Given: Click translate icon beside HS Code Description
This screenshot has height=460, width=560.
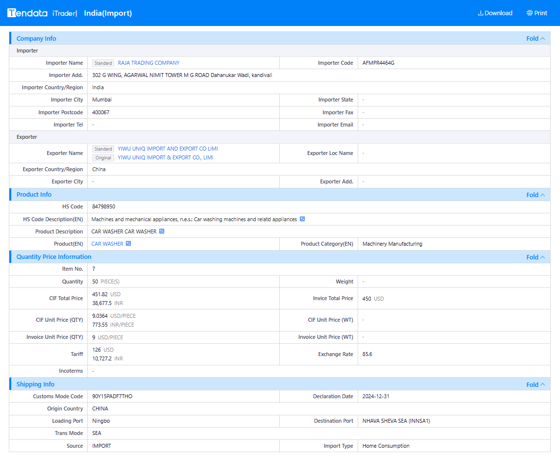Looking at the screenshot, I should 302,219.
